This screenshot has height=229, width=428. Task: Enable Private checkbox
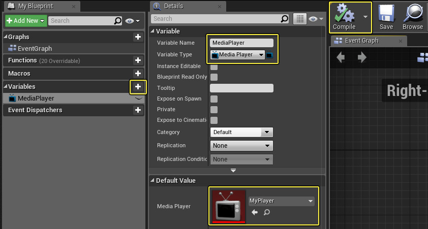[x=214, y=110]
